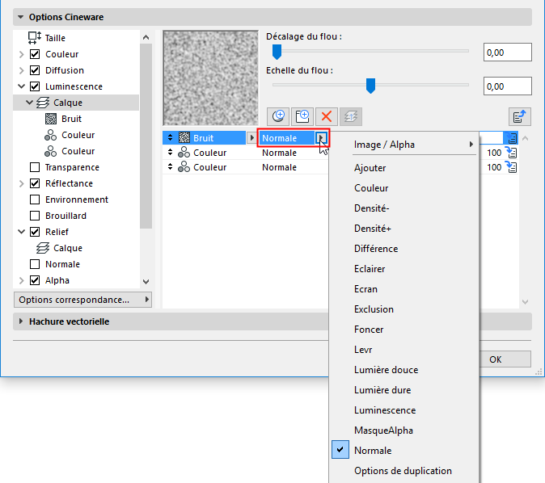
Task: Open the Bruit row's blend mode dropdown arrow
Action: click(x=321, y=138)
